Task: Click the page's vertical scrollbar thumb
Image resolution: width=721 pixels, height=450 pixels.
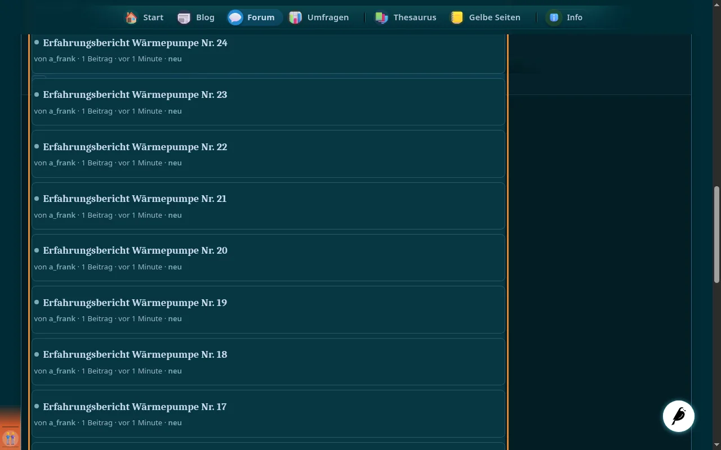Action: point(716,234)
